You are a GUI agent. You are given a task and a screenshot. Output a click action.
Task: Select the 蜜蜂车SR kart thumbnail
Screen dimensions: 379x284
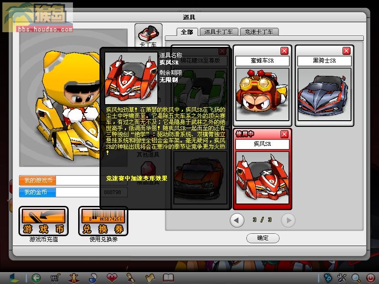(x=262, y=94)
